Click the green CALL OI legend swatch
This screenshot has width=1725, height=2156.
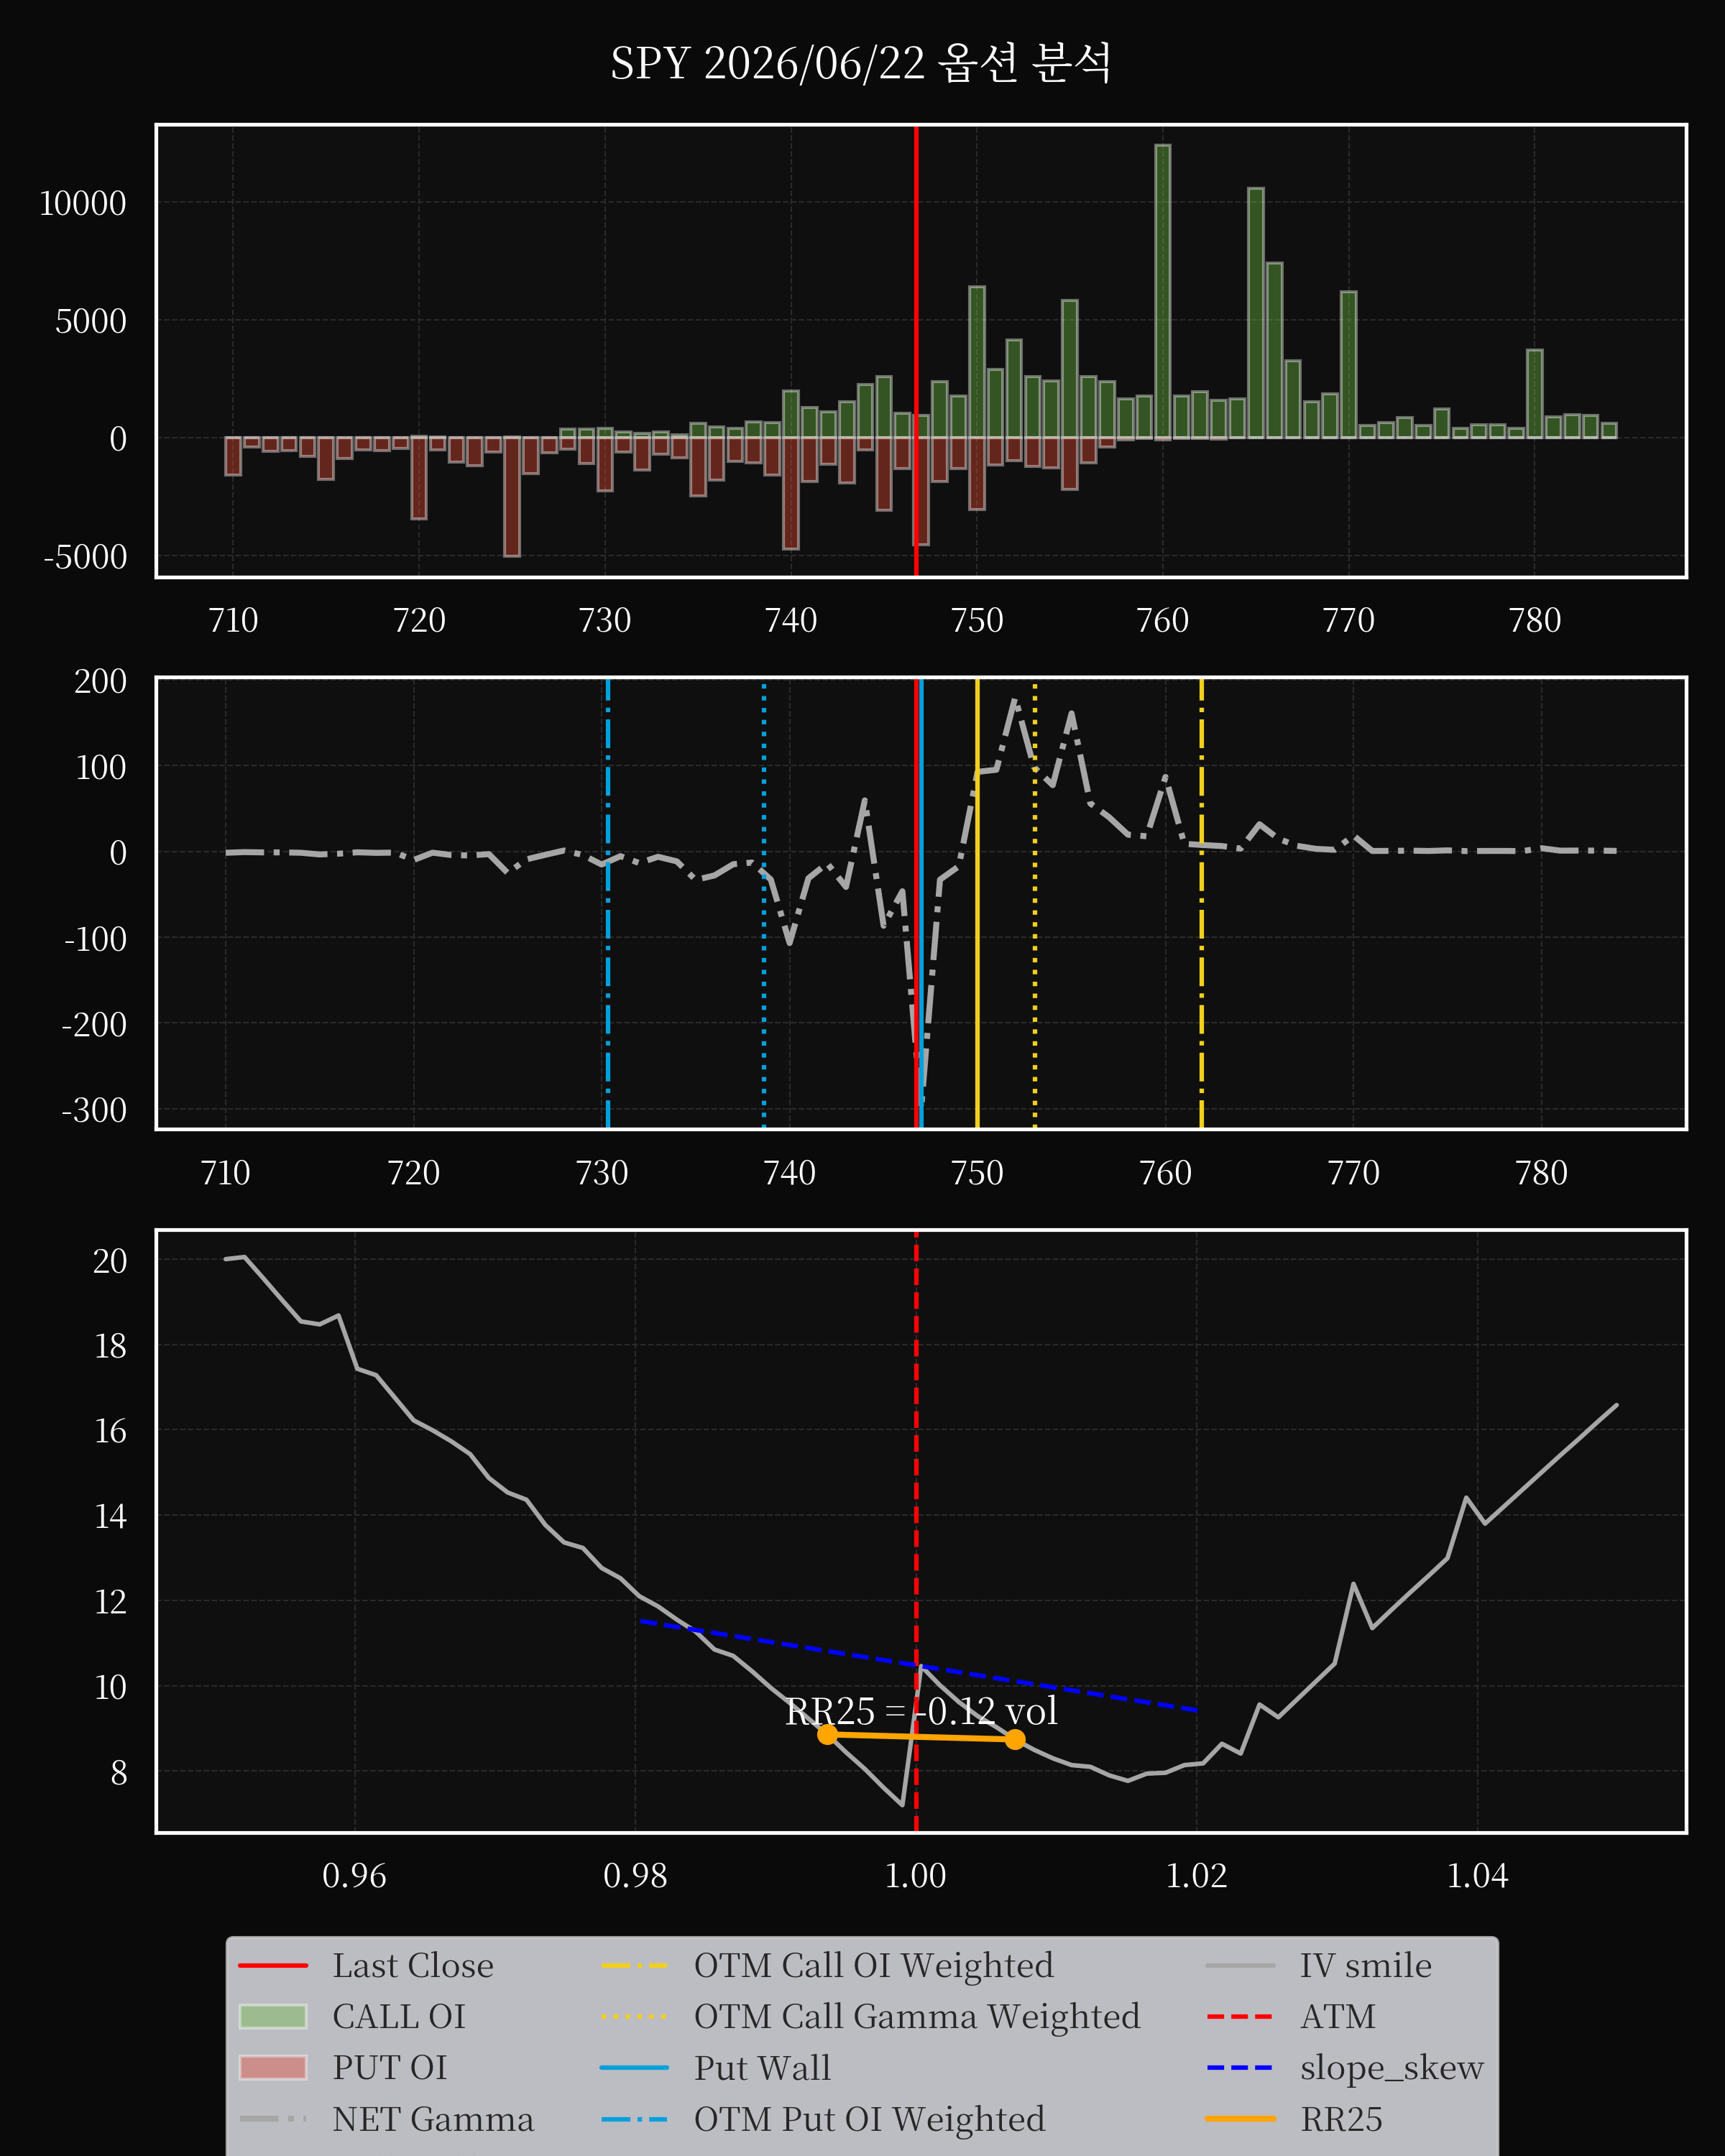pyautogui.click(x=273, y=2017)
